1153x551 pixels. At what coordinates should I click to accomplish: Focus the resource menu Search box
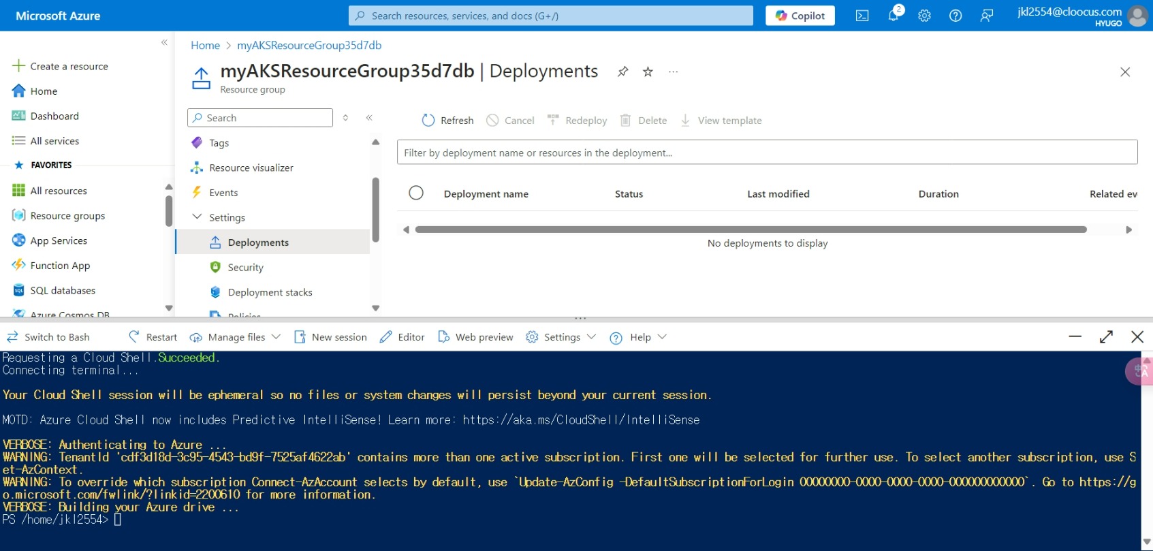(260, 118)
